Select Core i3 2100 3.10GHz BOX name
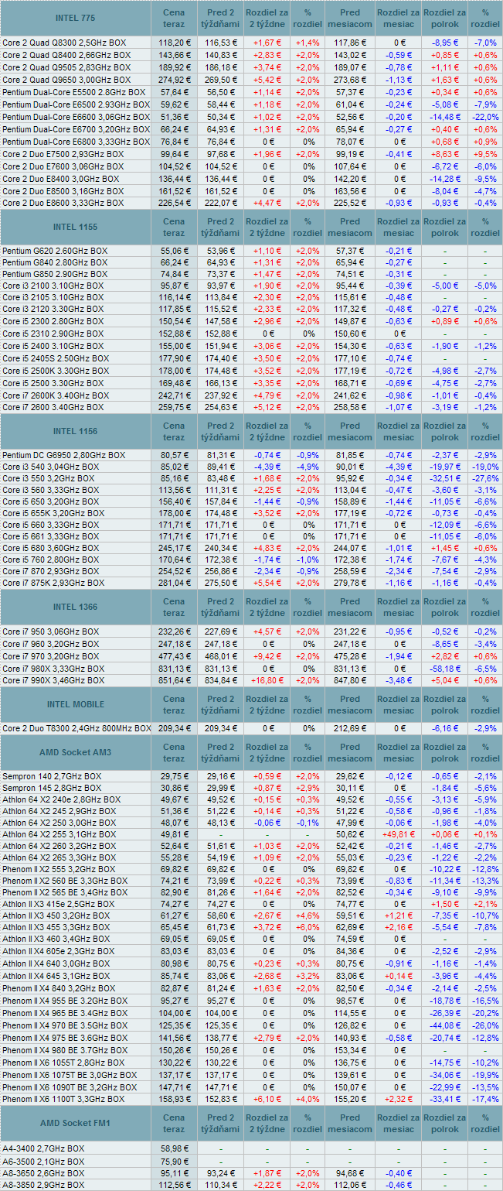The width and height of the screenshot is (503, 1191). click(53, 286)
